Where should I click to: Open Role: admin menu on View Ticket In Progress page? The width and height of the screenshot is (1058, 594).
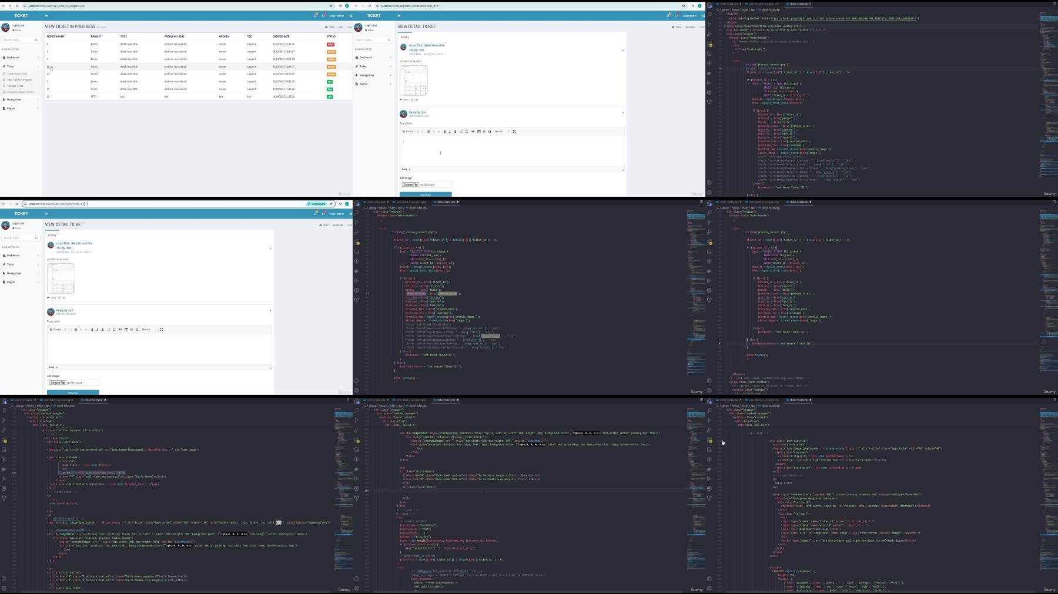pyautogui.click(x=337, y=16)
